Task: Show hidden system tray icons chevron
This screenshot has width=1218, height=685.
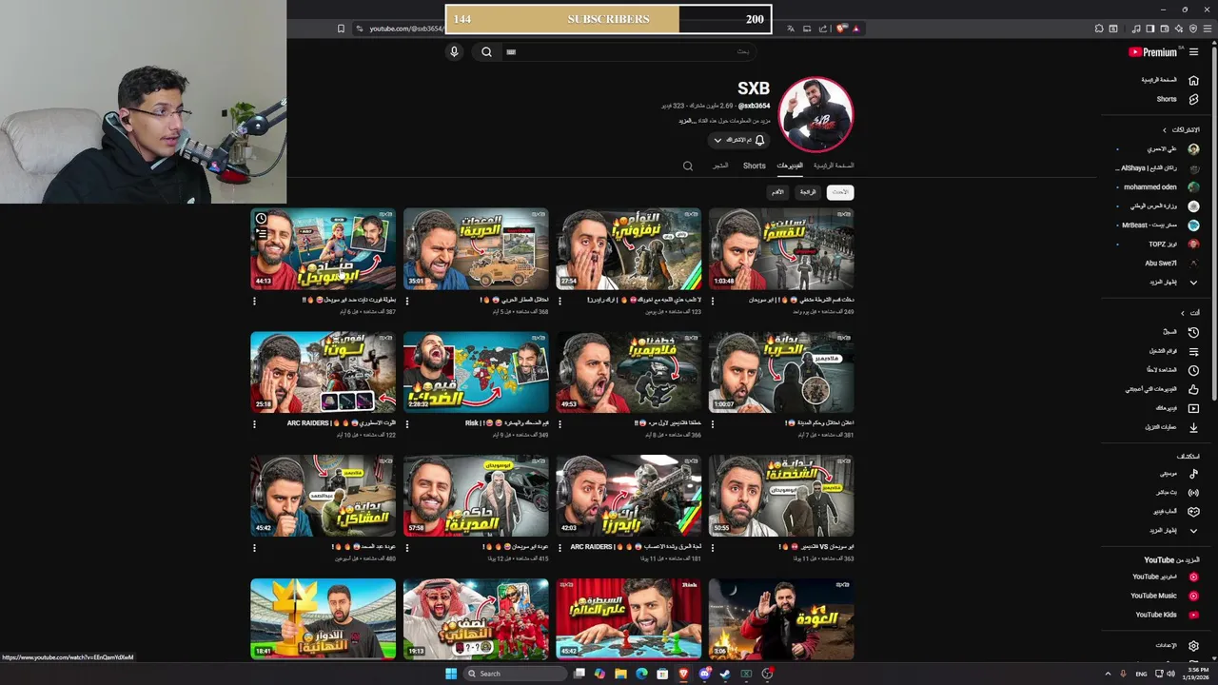Action: pyautogui.click(x=1108, y=674)
